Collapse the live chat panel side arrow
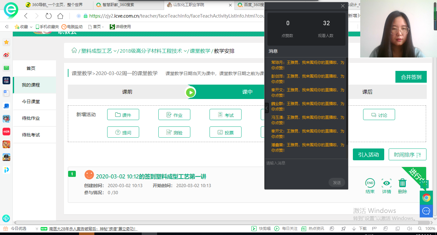The height and width of the screenshot is (235, 437). click(x=266, y=108)
